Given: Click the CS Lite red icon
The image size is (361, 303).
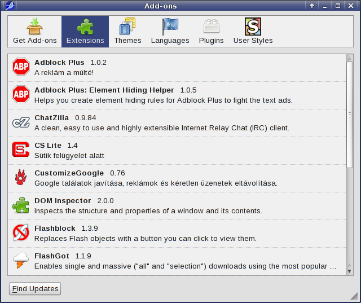Looking at the screenshot, I should tap(21, 150).
